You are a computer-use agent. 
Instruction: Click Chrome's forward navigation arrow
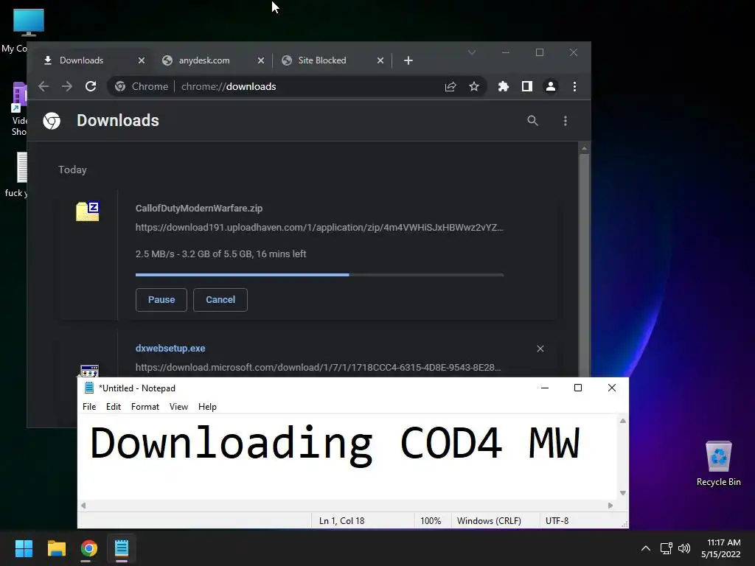click(x=67, y=86)
